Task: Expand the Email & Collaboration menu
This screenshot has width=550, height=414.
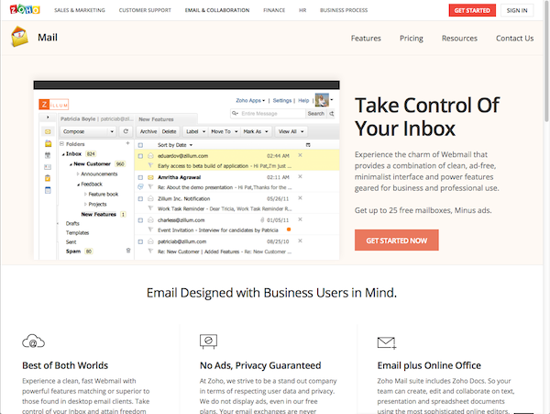Action: click(217, 10)
